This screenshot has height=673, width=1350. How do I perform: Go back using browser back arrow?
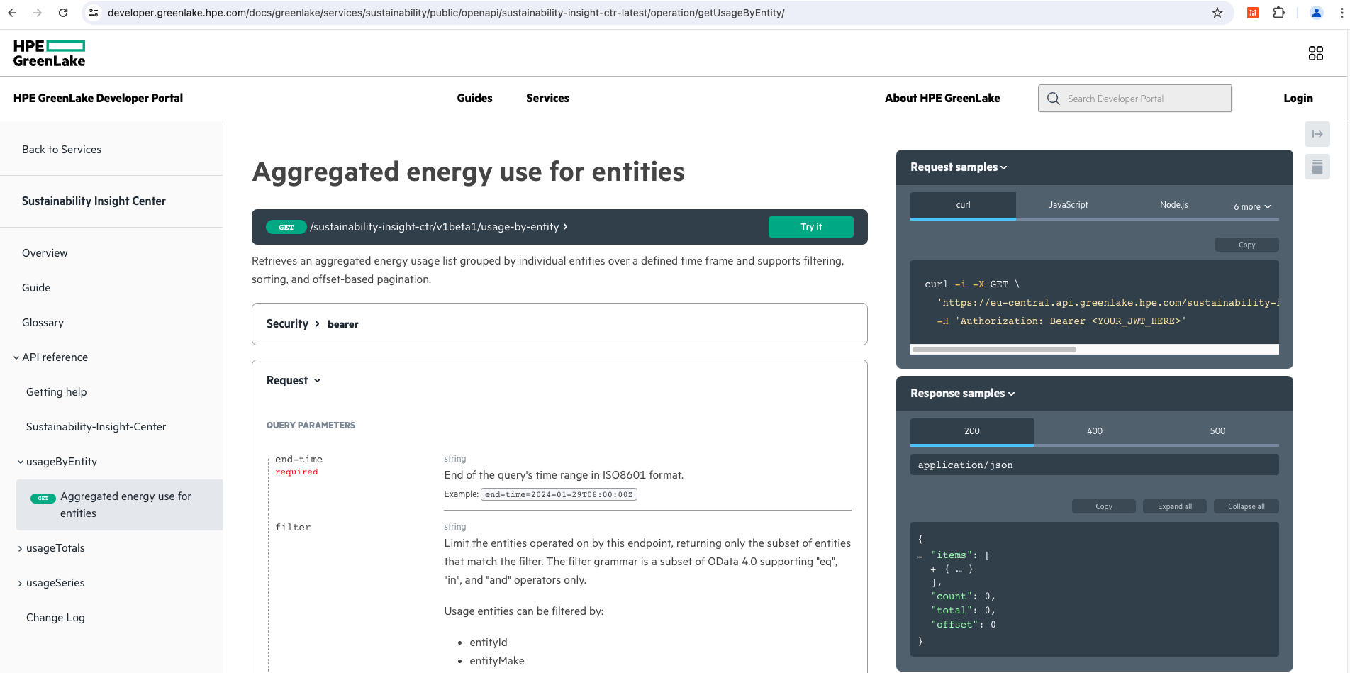pos(12,13)
